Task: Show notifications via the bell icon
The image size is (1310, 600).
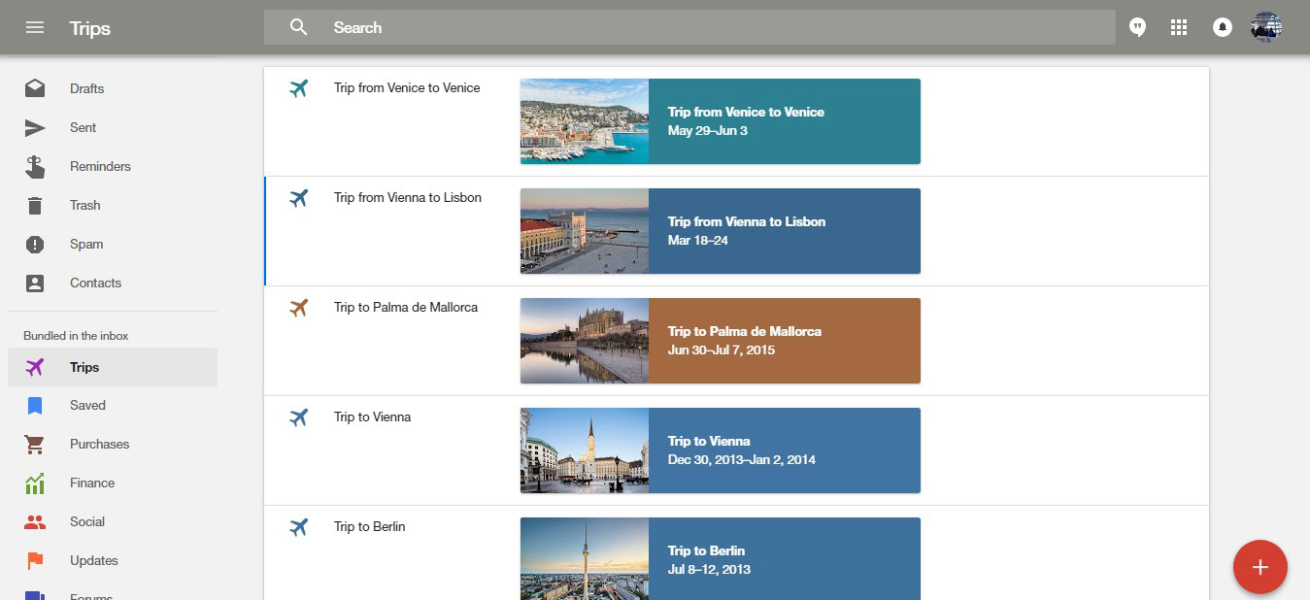Action: point(1223,27)
